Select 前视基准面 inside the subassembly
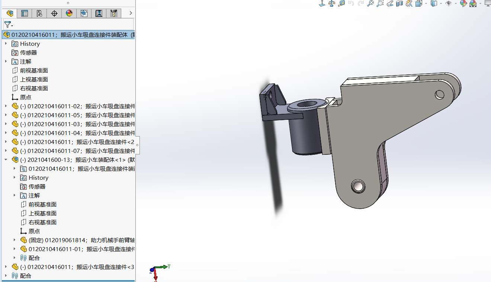The height and width of the screenshot is (282, 491). (x=38, y=204)
